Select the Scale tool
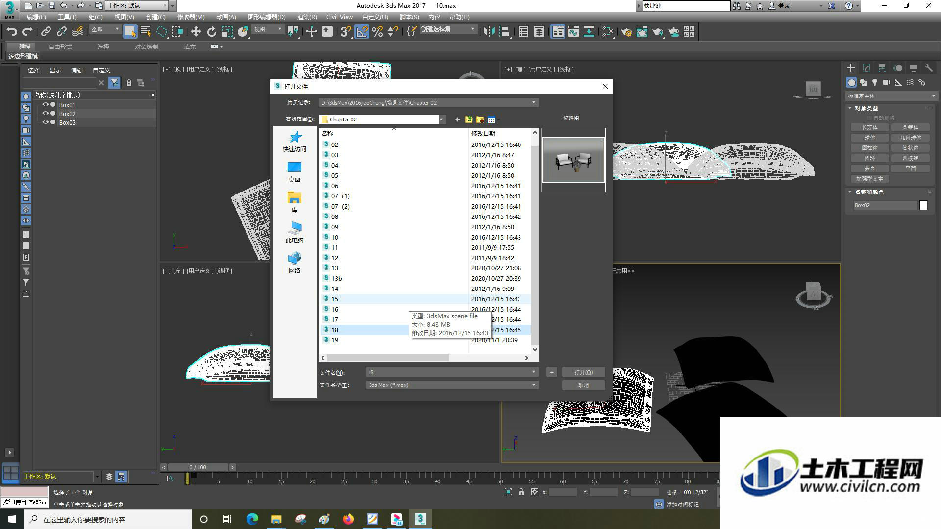 (227, 32)
